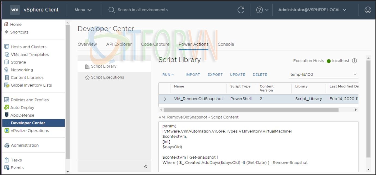Viewport: 376px width, 175px height.
Task: Click the smiley feedback icon
Action: [368, 10]
